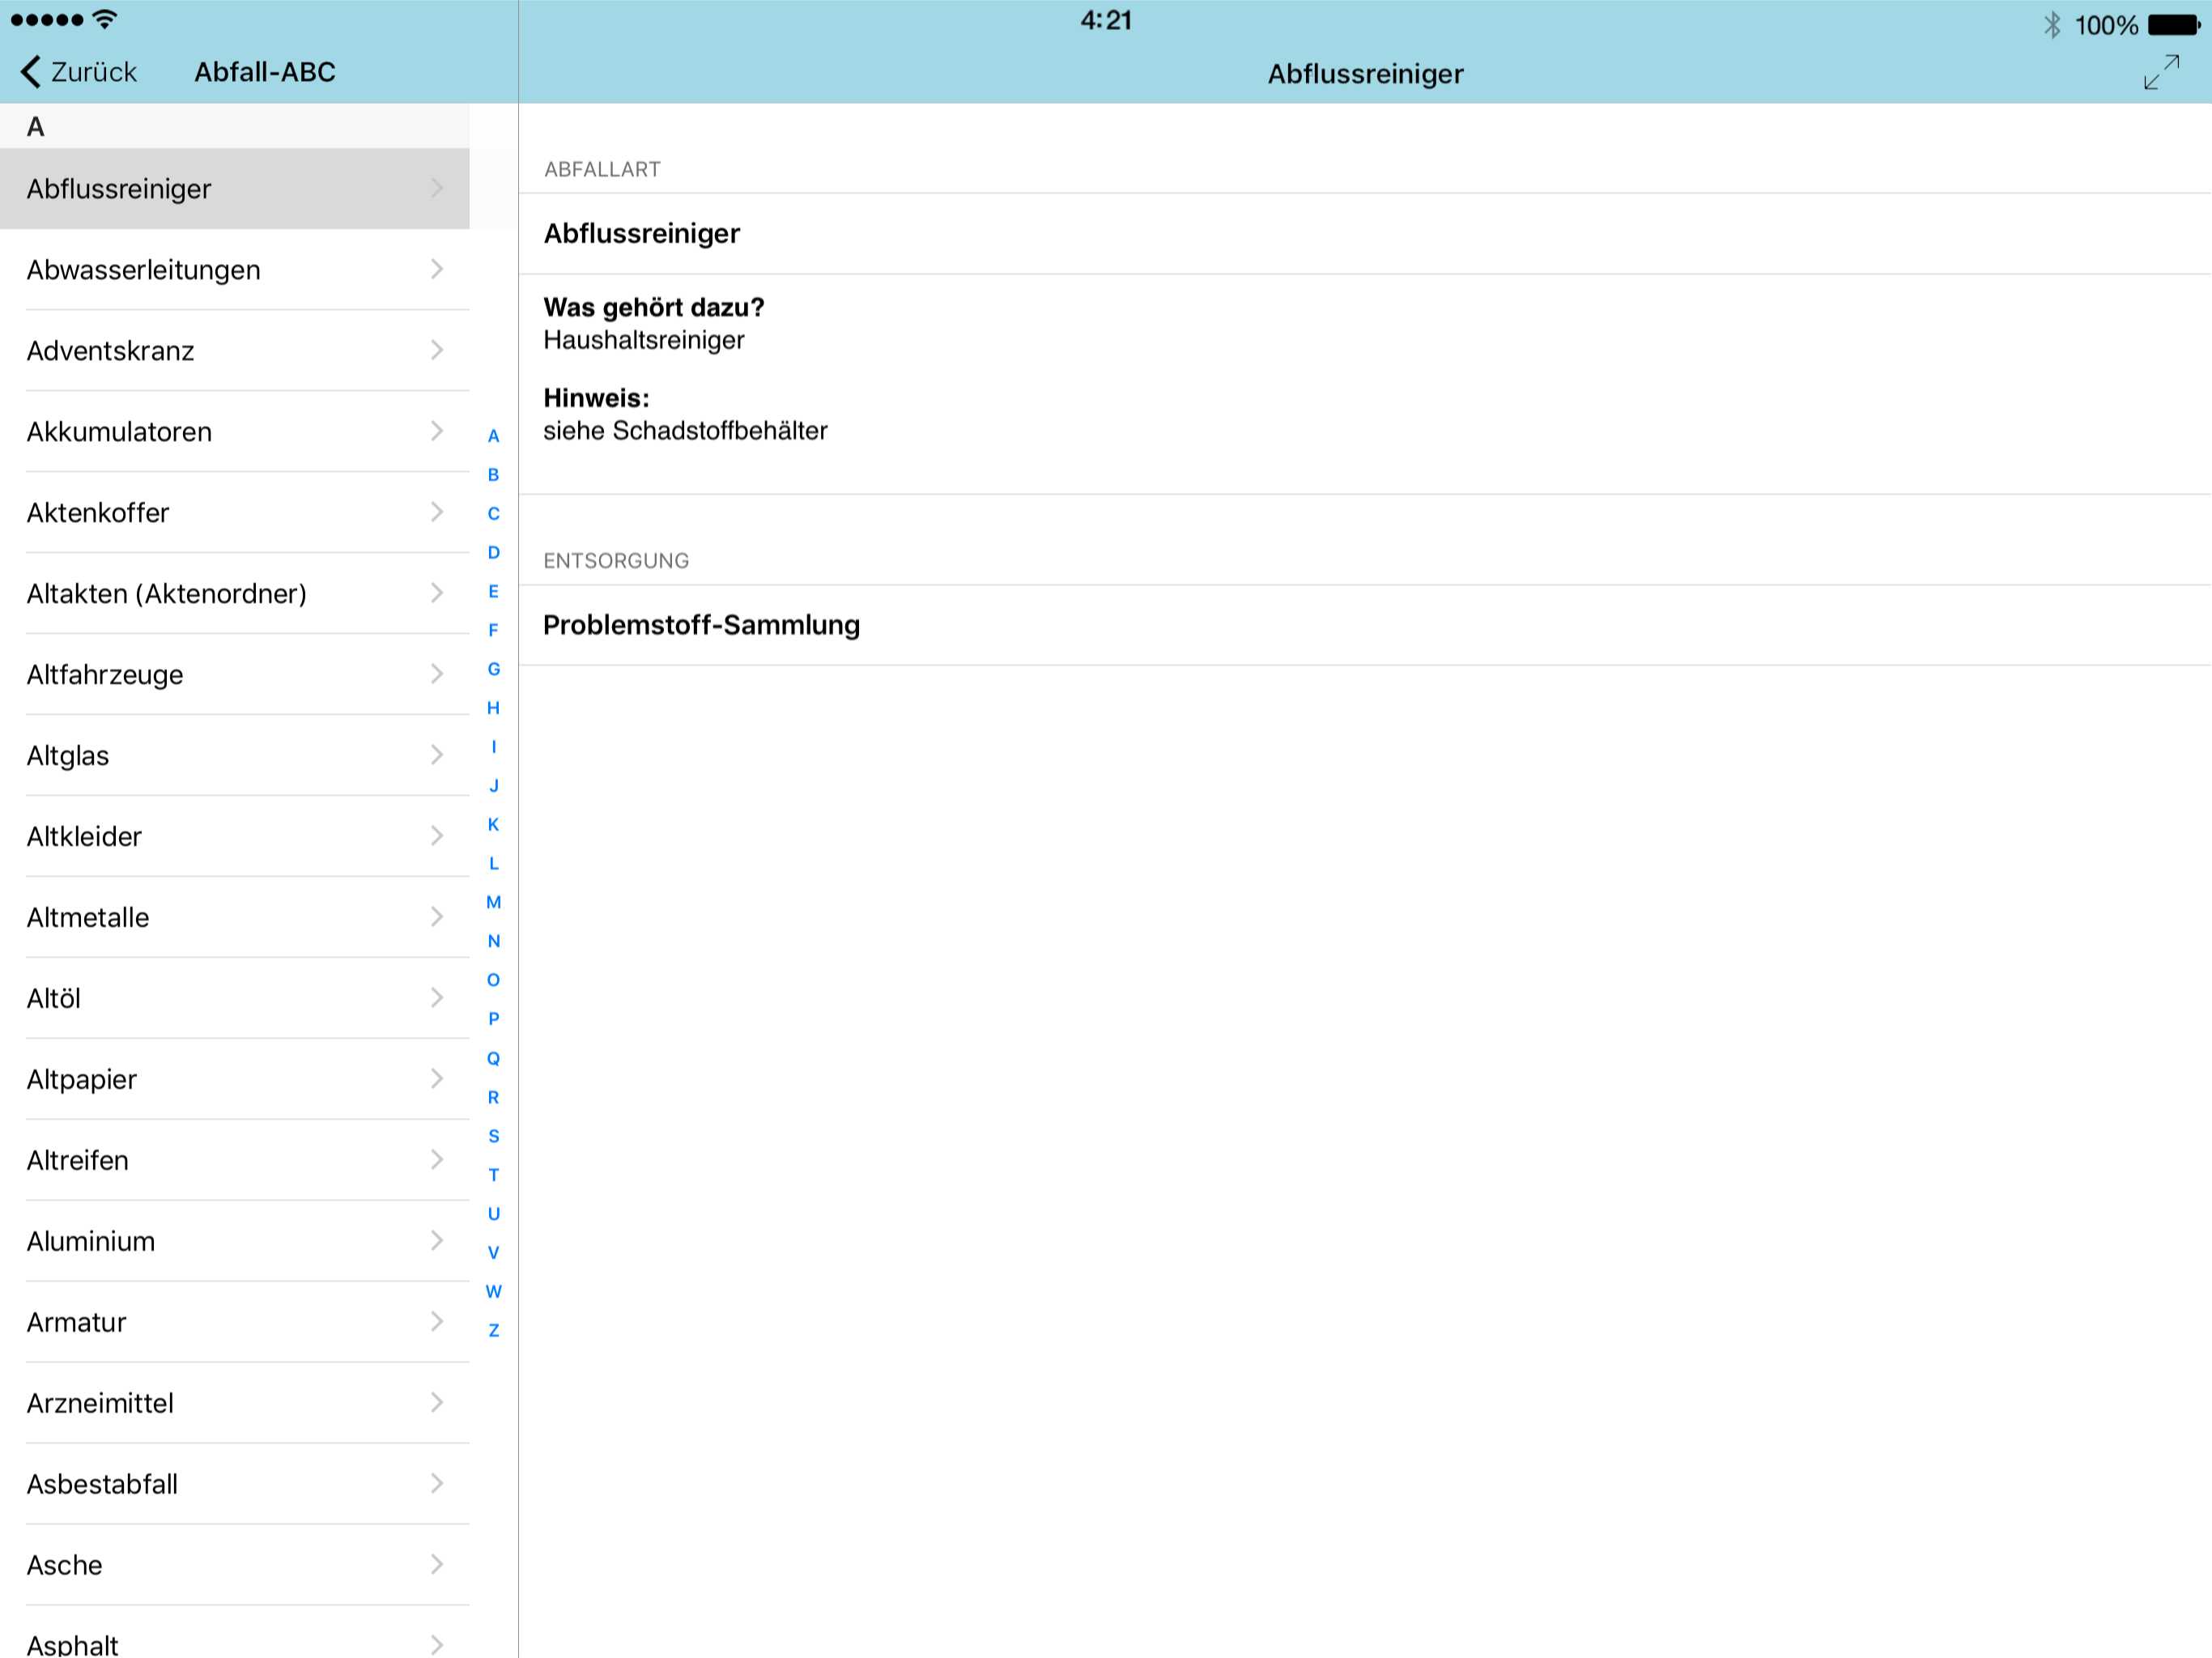The height and width of the screenshot is (1658, 2212).
Task: Jump to index letter U
Action: (493, 1214)
